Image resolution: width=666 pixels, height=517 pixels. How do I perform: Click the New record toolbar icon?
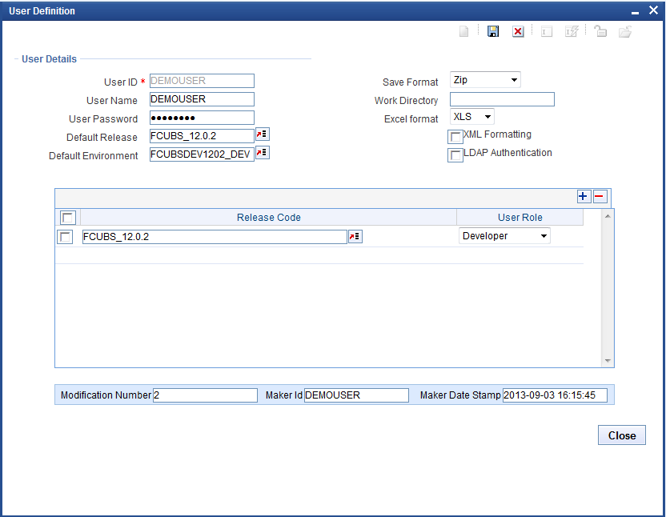(463, 31)
